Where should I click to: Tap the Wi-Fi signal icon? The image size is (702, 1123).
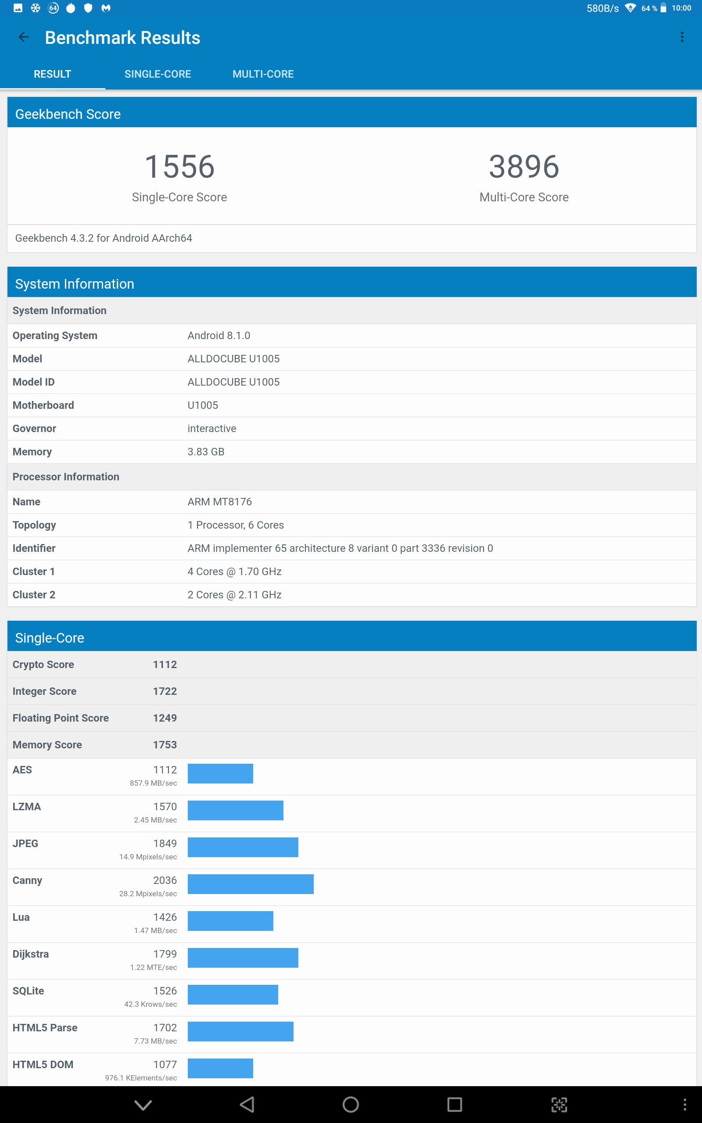[630, 8]
